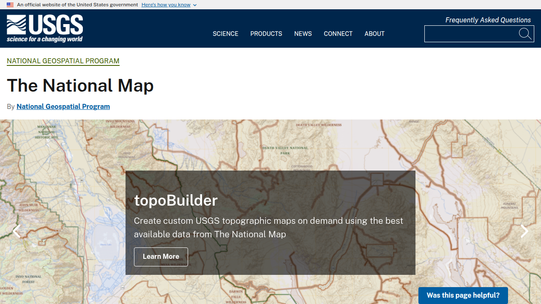Click the Learn More button
The height and width of the screenshot is (304, 541).
point(161,257)
